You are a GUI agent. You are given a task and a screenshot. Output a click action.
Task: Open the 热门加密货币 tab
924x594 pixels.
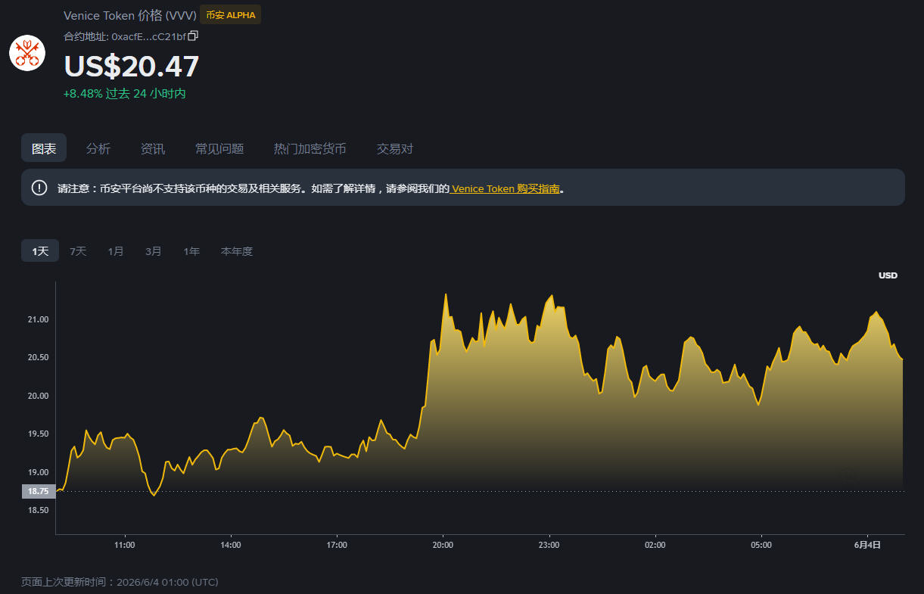click(x=310, y=148)
